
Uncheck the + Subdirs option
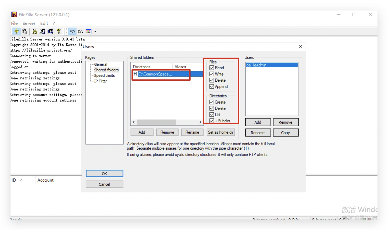point(212,121)
